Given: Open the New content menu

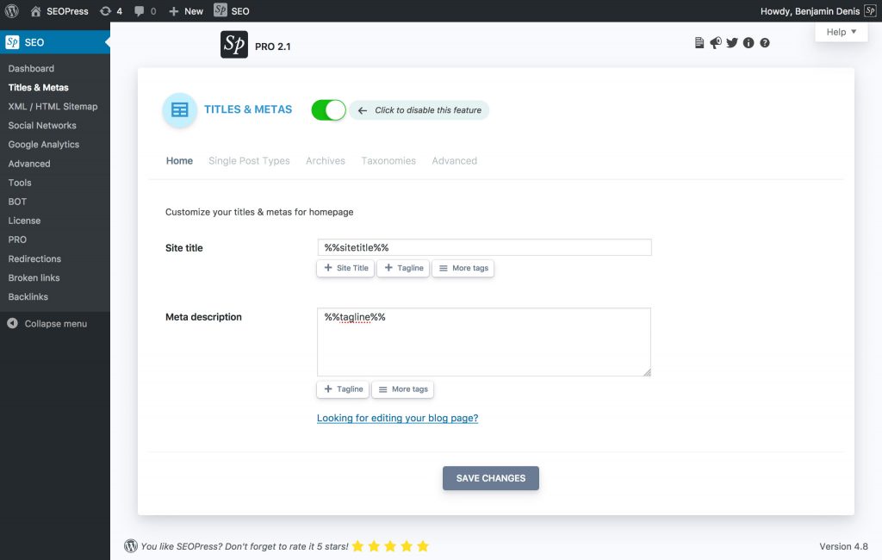Looking at the screenshot, I should pyautogui.click(x=186, y=10).
